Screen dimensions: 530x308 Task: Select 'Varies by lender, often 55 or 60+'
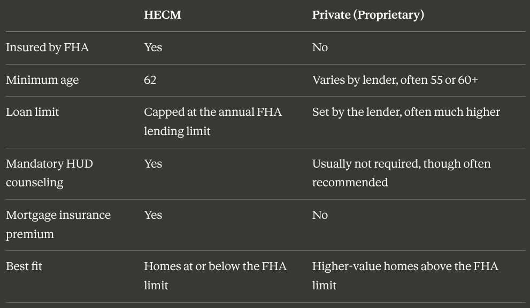click(395, 80)
